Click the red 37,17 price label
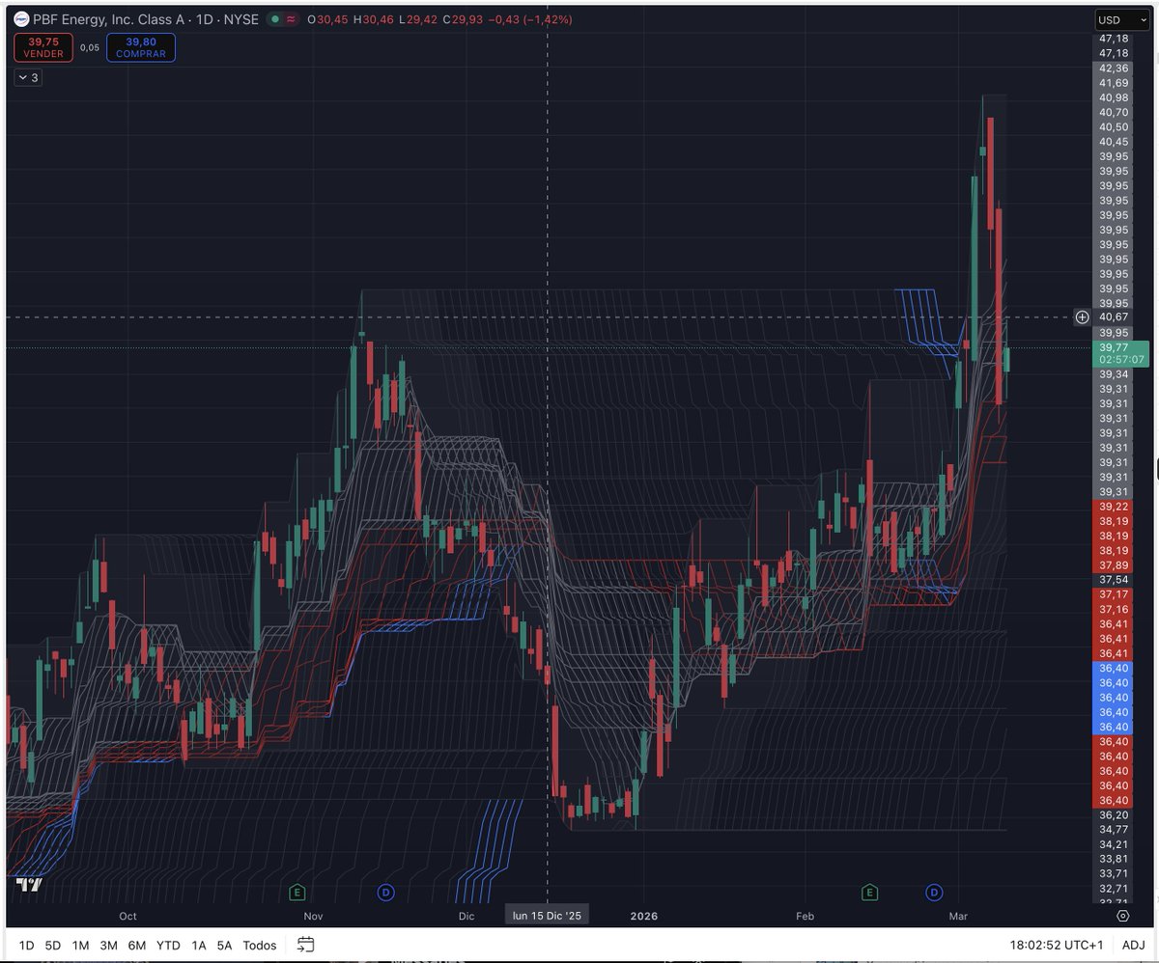 [1114, 594]
